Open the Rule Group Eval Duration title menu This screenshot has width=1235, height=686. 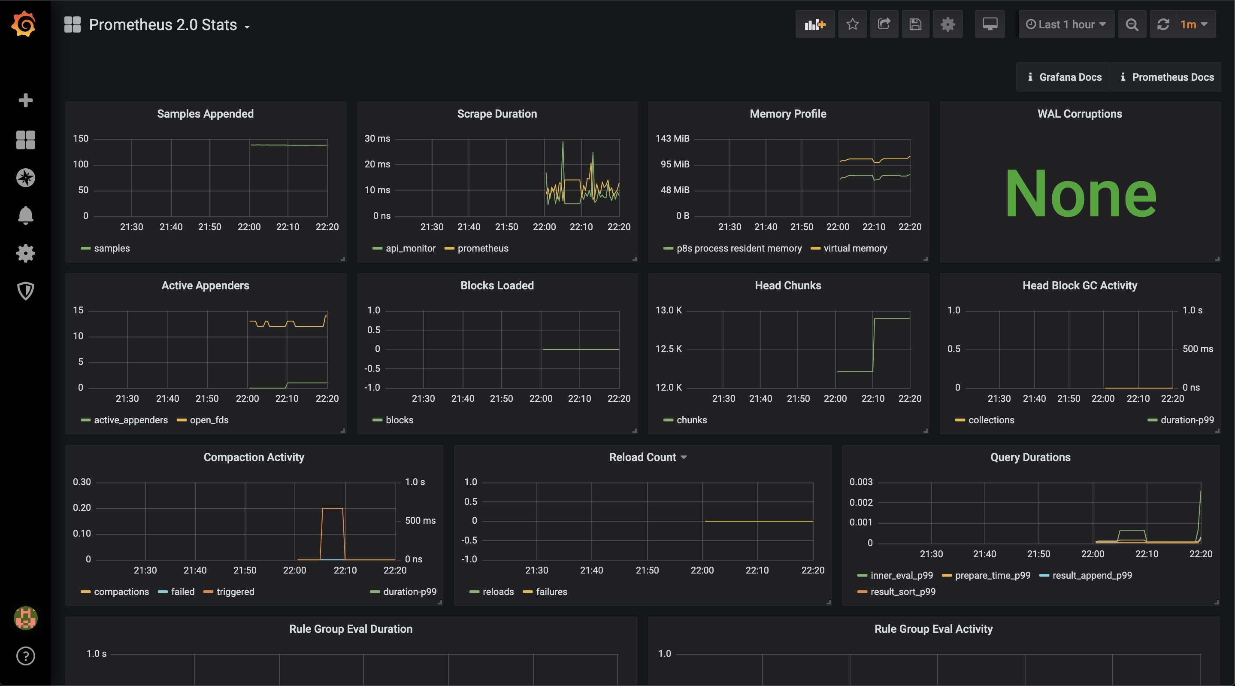click(x=351, y=629)
